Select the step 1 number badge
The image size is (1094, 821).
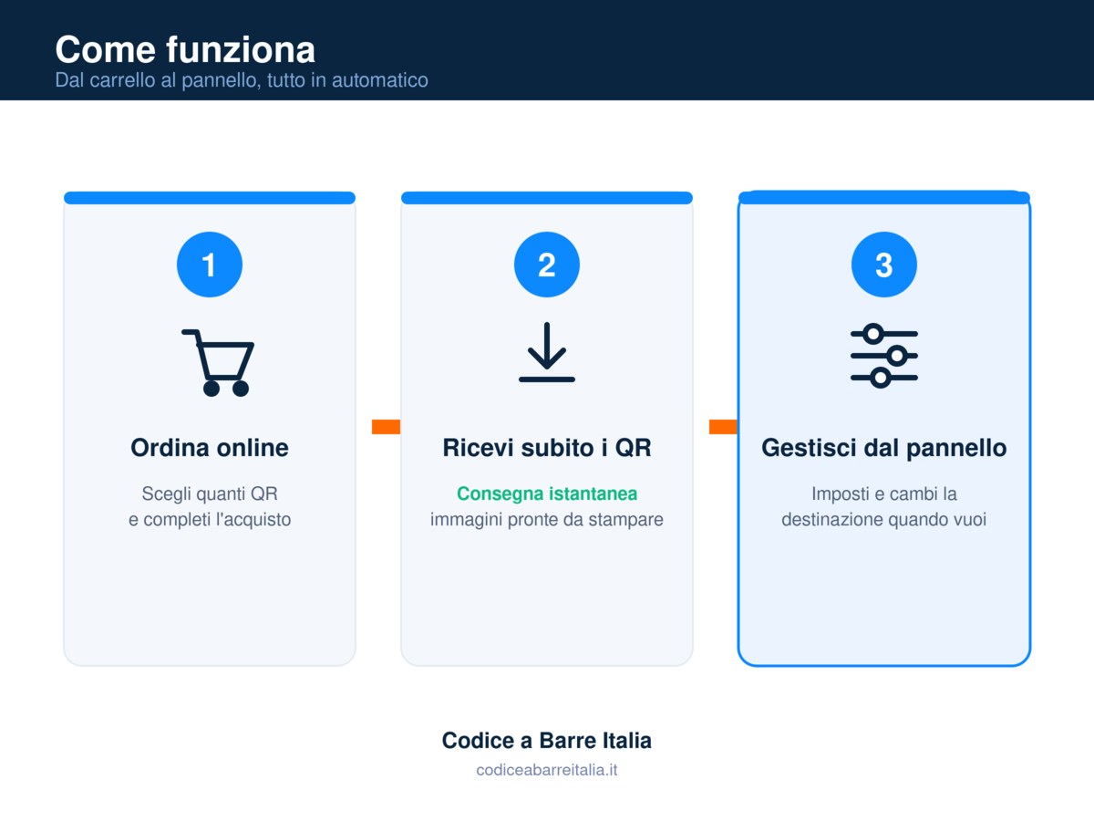click(x=210, y=265)
